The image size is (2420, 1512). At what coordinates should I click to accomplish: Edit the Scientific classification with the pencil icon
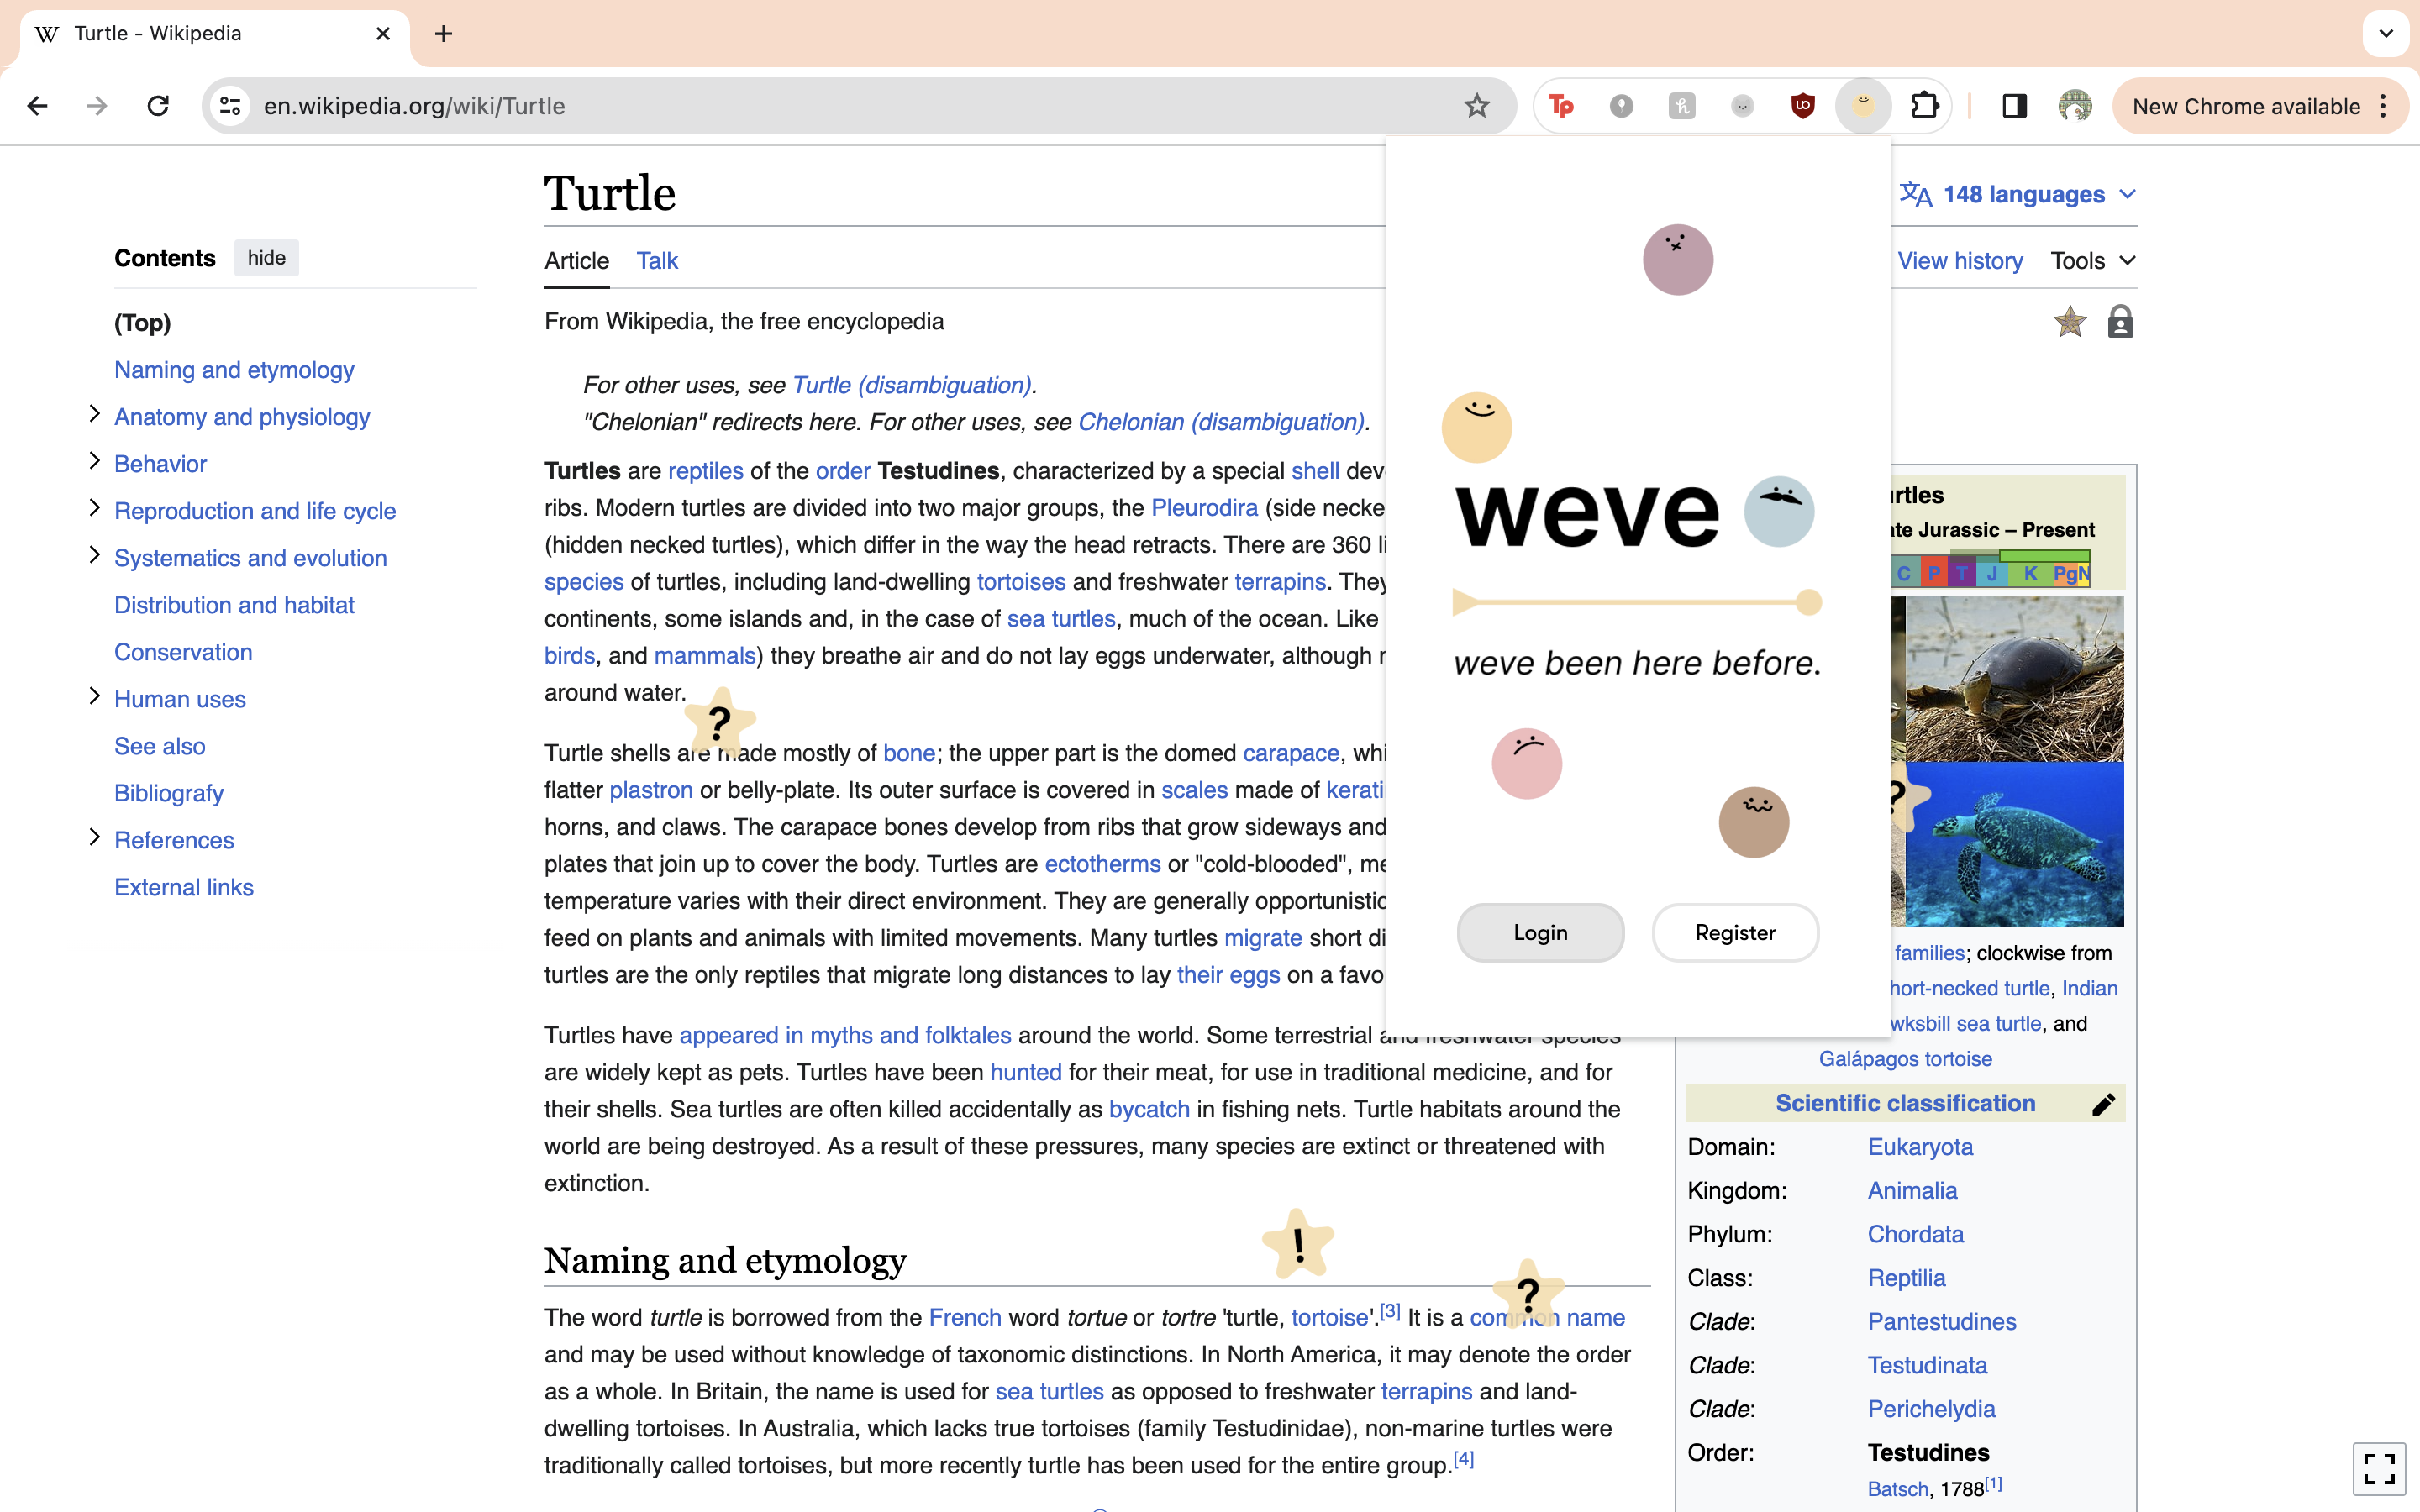[2103, 1104]
